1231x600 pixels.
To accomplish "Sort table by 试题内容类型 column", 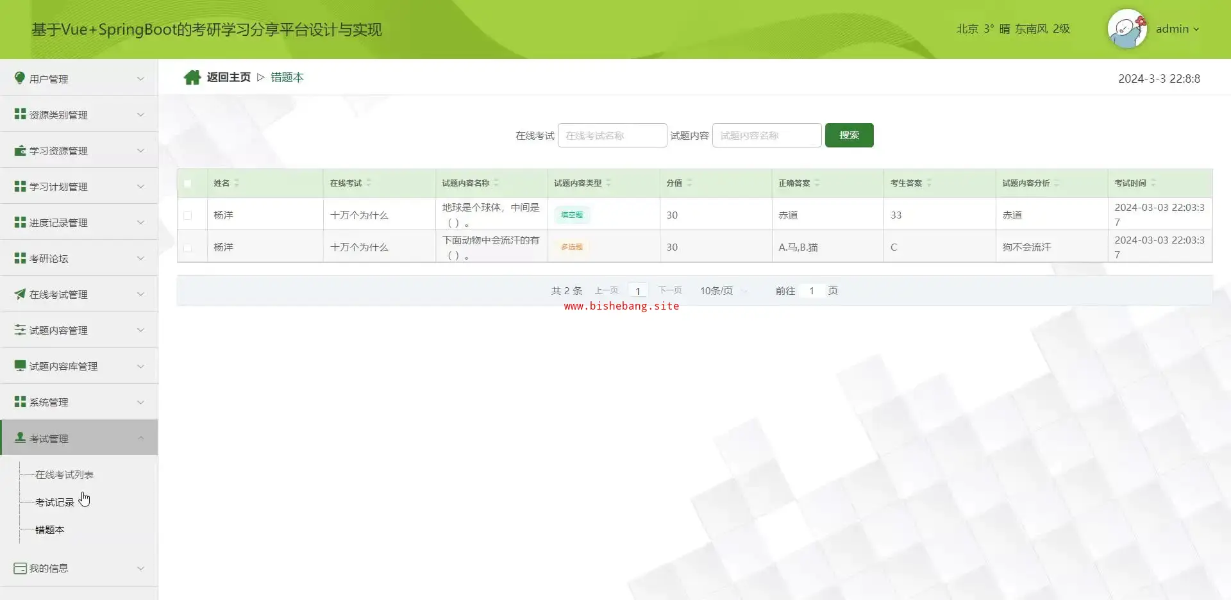I will coord(608,183).
